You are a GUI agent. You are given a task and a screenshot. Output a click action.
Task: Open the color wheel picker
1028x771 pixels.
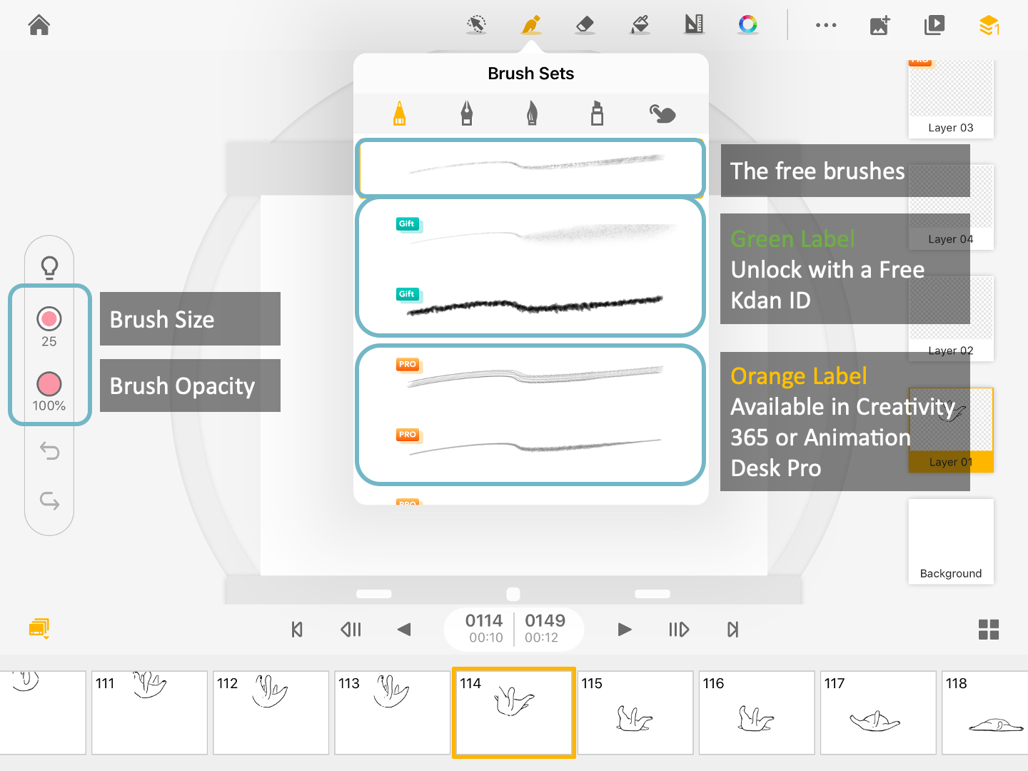point(748,25)
